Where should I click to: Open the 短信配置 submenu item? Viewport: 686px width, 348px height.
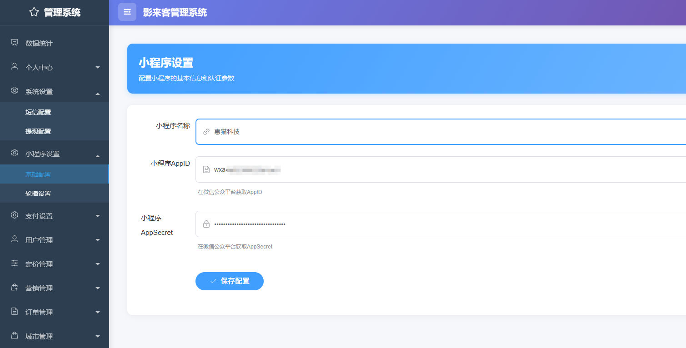tap(38, 112)
